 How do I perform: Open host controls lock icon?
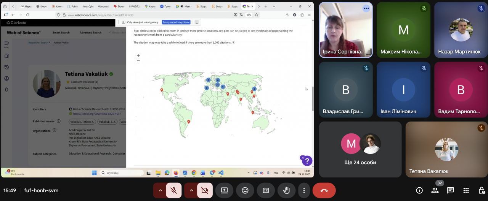(x=481, y=190)
